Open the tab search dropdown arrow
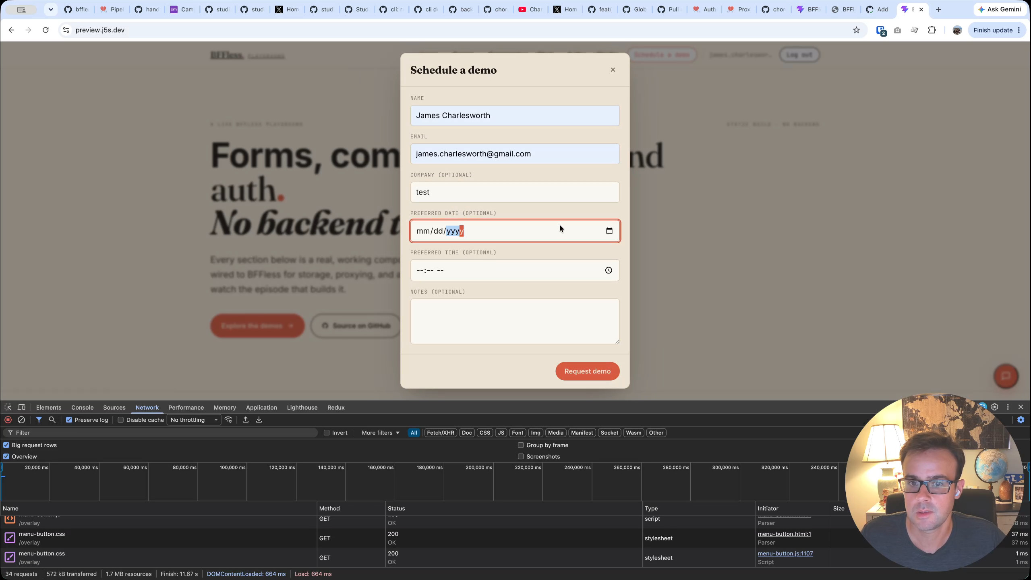Screen dimensions: 1031x580 [51, 9]
